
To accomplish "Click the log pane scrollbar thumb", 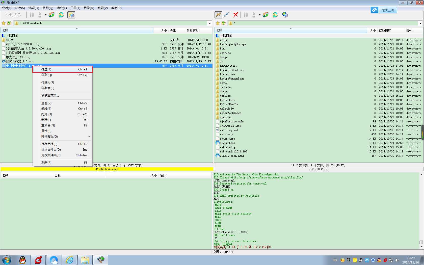I will click(421, 242).
